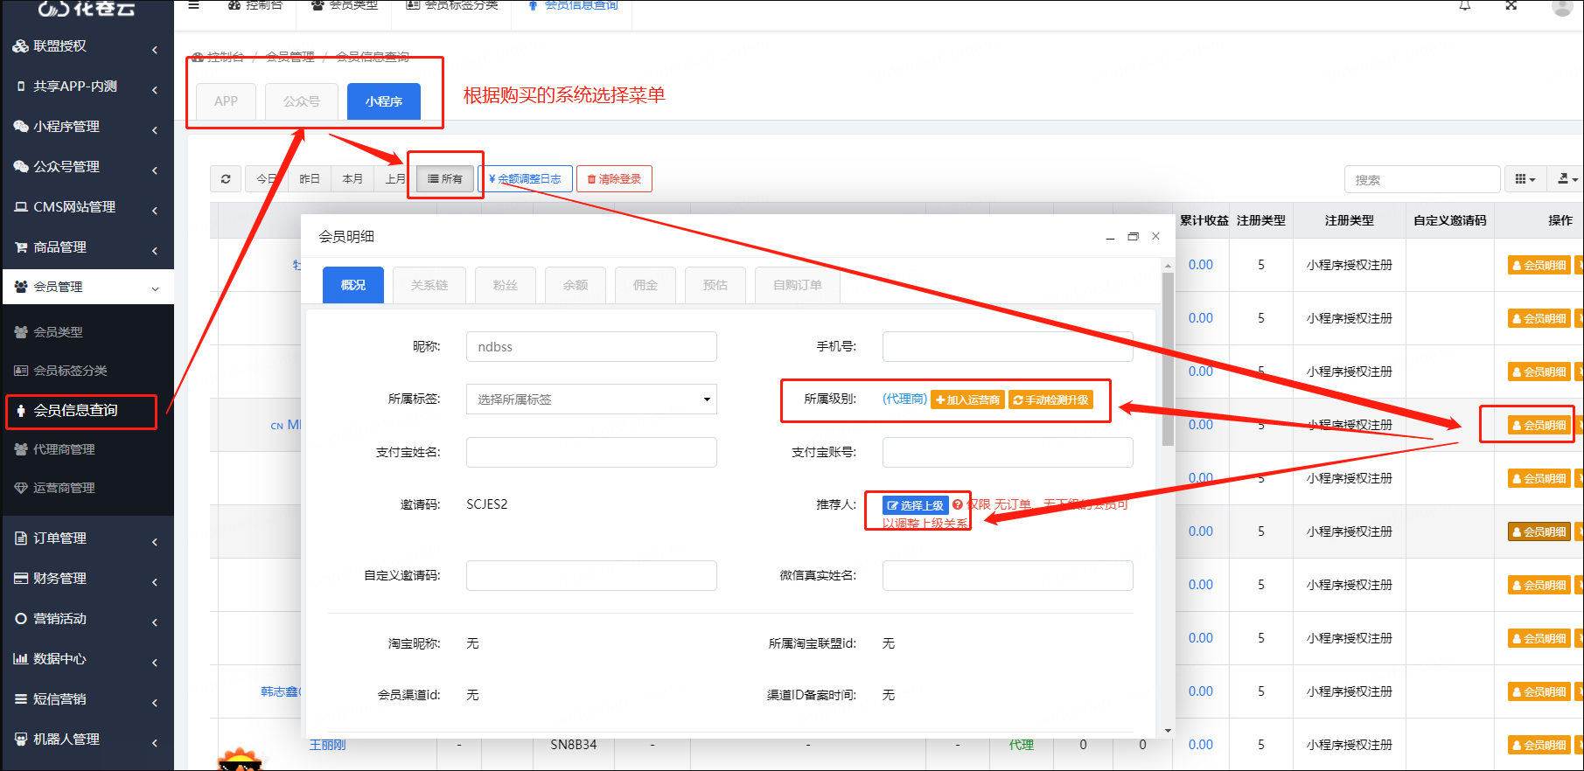Click the 订单管理 document icon

21,538
